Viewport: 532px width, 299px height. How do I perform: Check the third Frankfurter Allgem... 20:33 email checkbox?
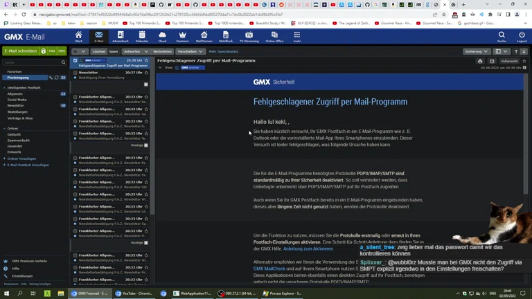76,121
